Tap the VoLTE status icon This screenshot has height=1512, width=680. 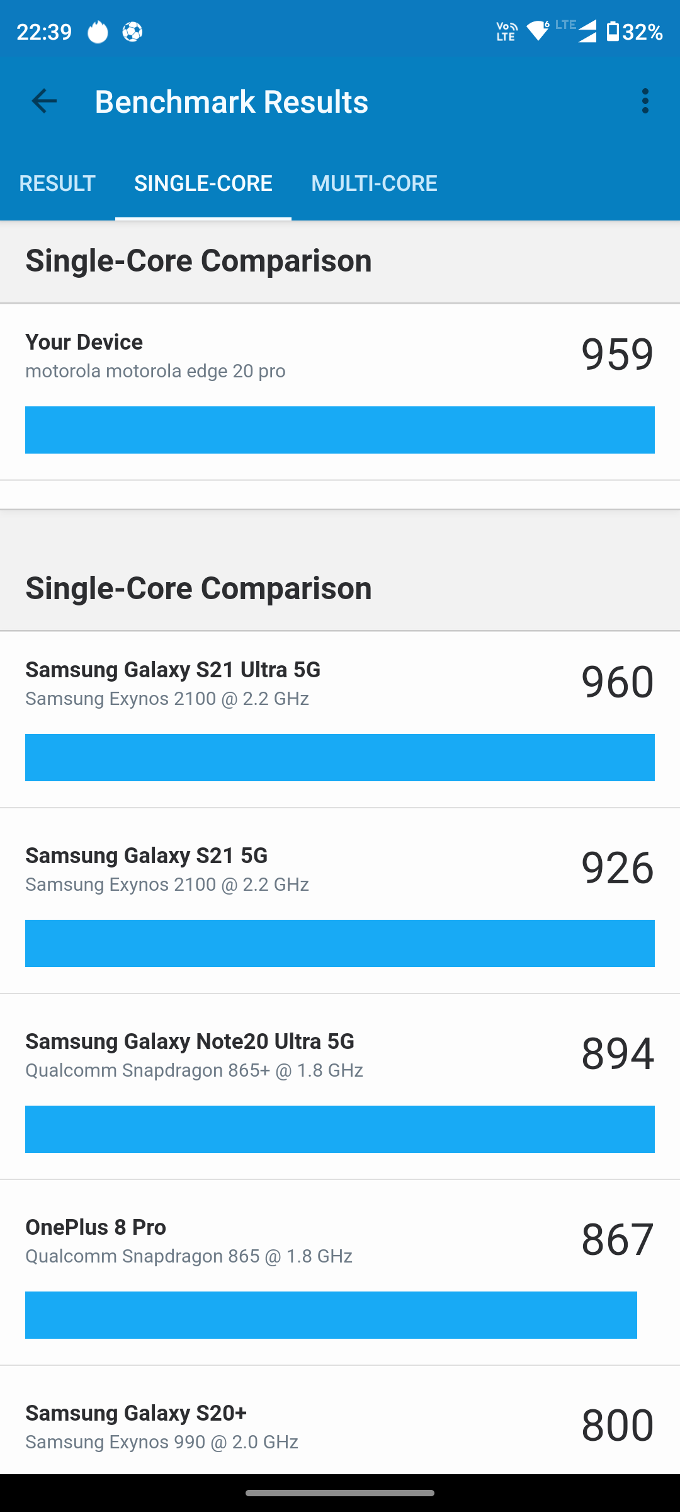[x=507, y=31]
